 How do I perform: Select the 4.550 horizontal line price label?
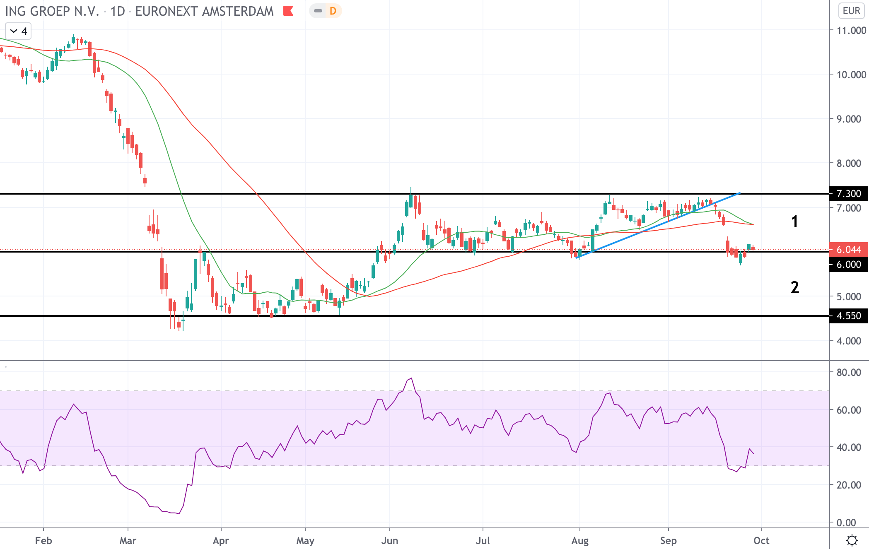(849, 315)
